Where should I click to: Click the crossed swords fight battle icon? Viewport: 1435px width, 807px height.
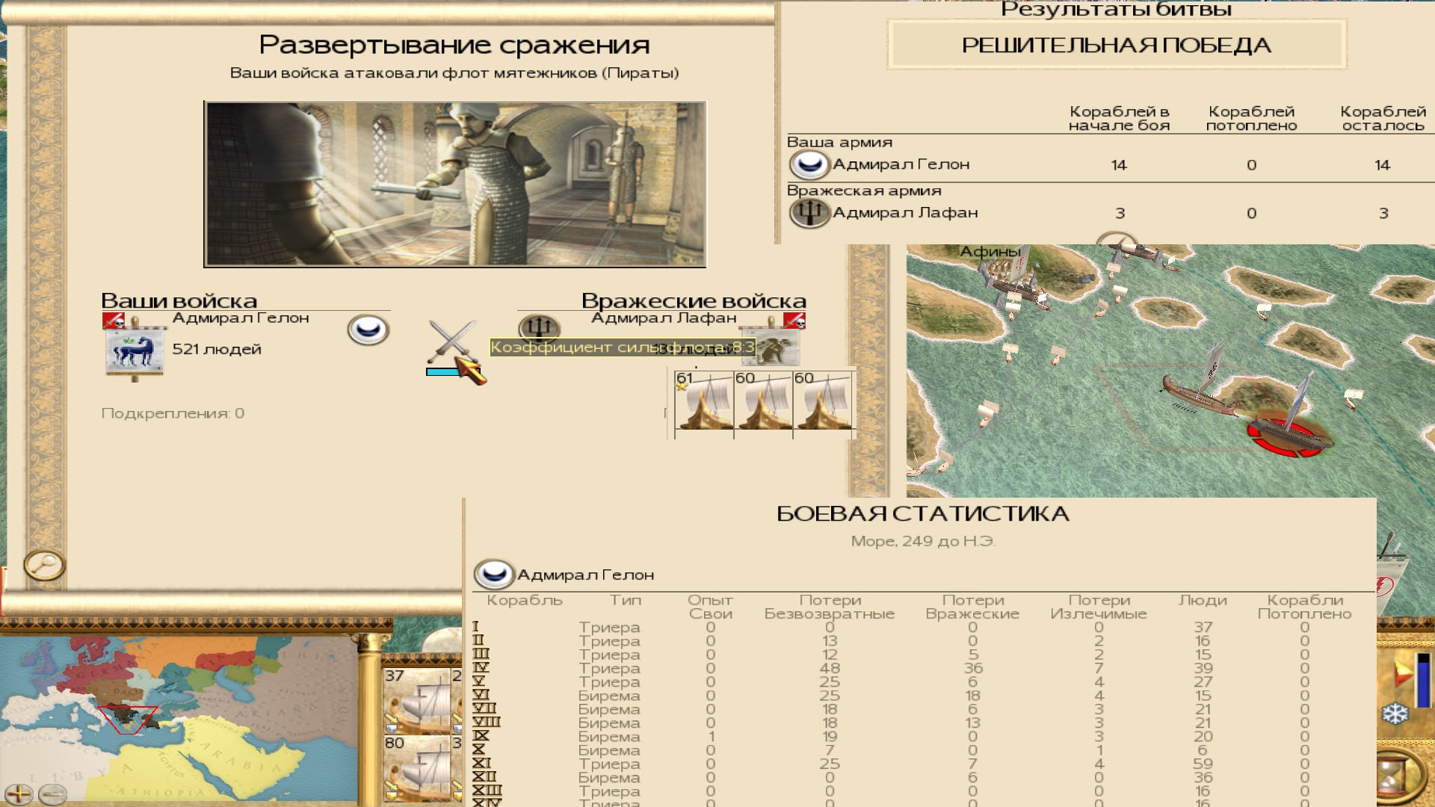click(x=451, y=342)
